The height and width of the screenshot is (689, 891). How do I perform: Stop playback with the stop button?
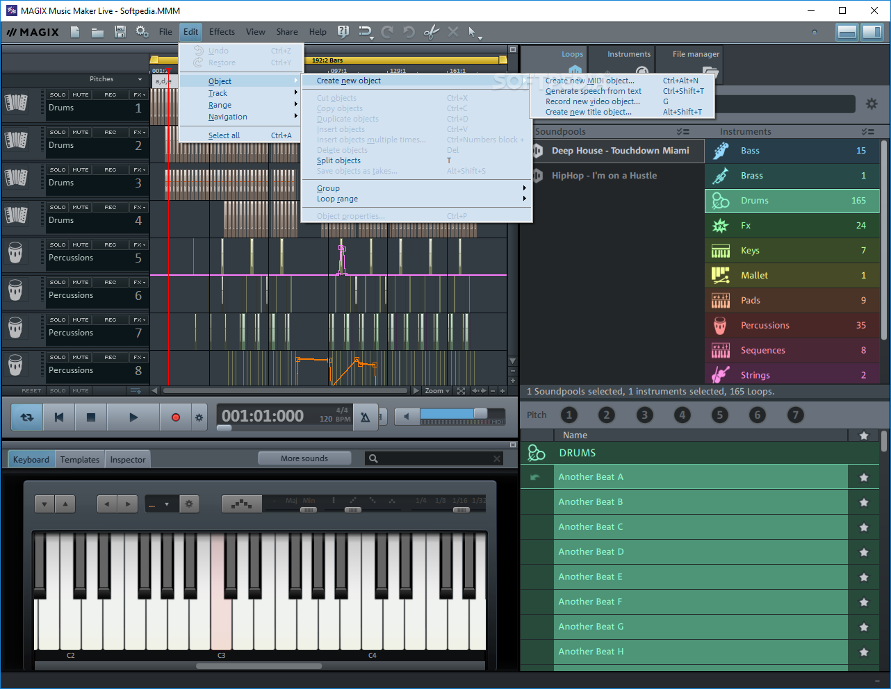(x=90, y=417)
